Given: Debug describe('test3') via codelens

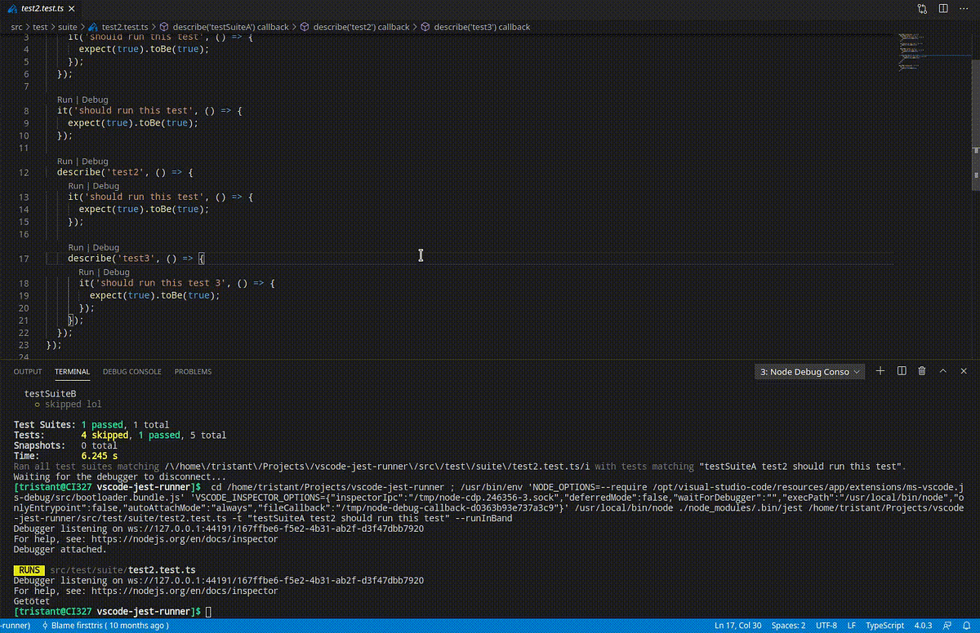Looking at the screenshot, I should (106, 247).
